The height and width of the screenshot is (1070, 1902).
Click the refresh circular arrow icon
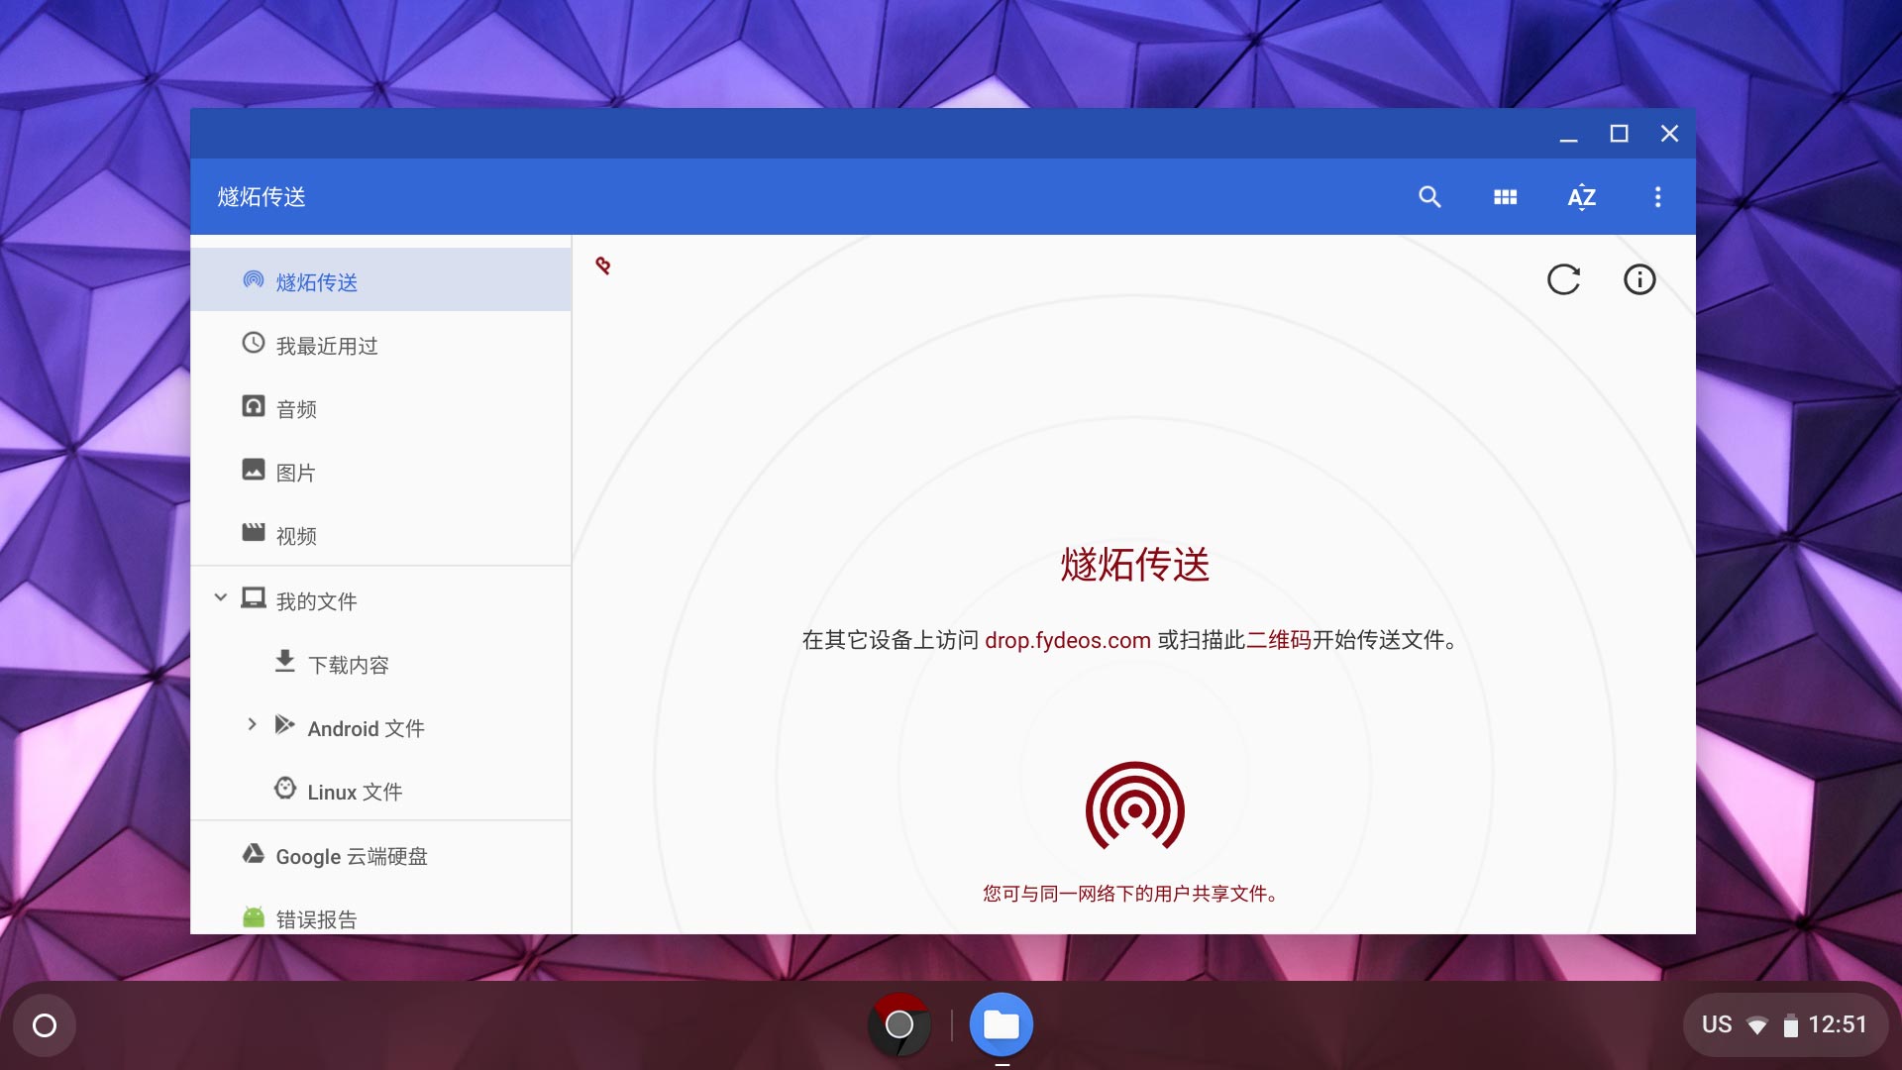click(1563, 279)
